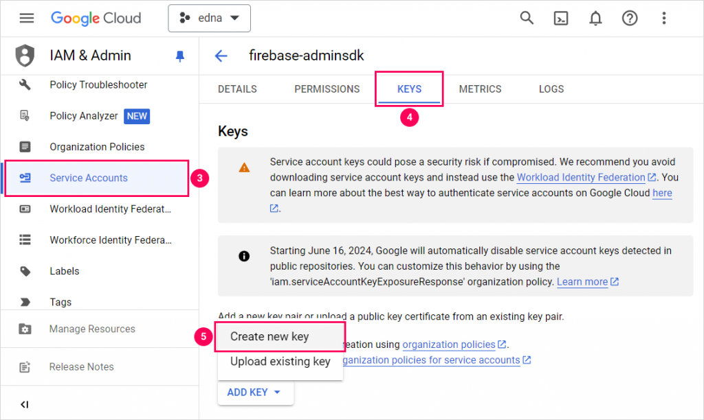This screenshot has width=704, height=420.
Task: Open the notifications bell
Action: [x=595, y=19]
